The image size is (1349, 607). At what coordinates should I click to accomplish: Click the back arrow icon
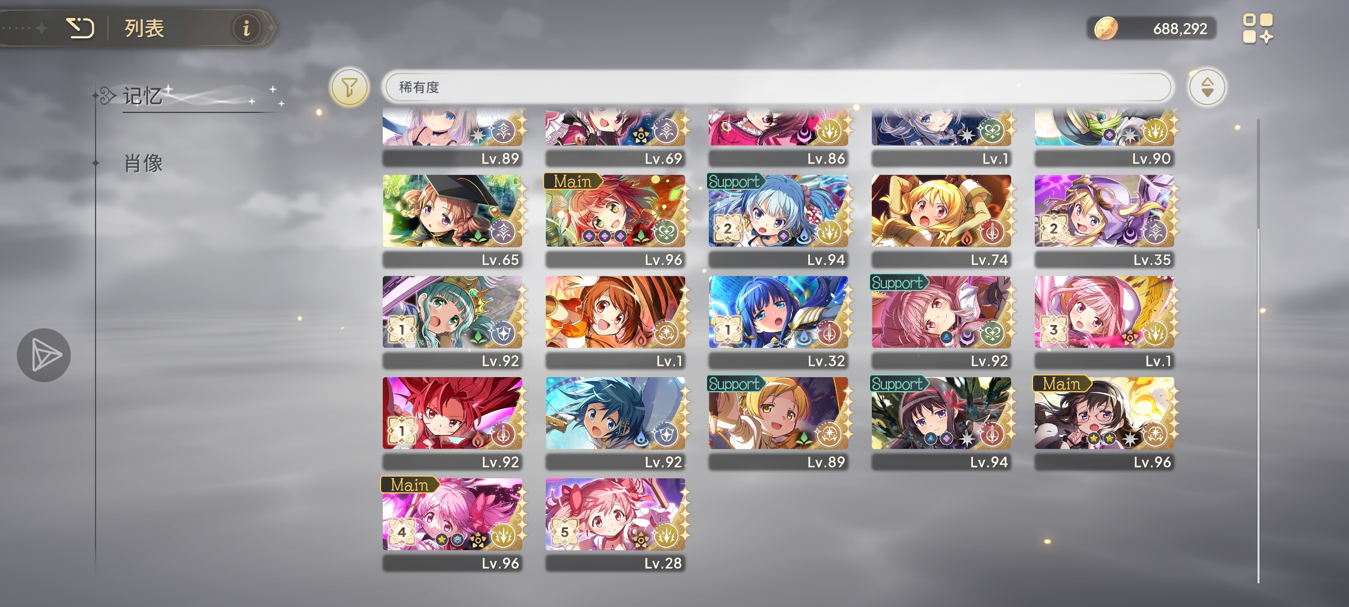pyautogui.click(x=80, y=28)
